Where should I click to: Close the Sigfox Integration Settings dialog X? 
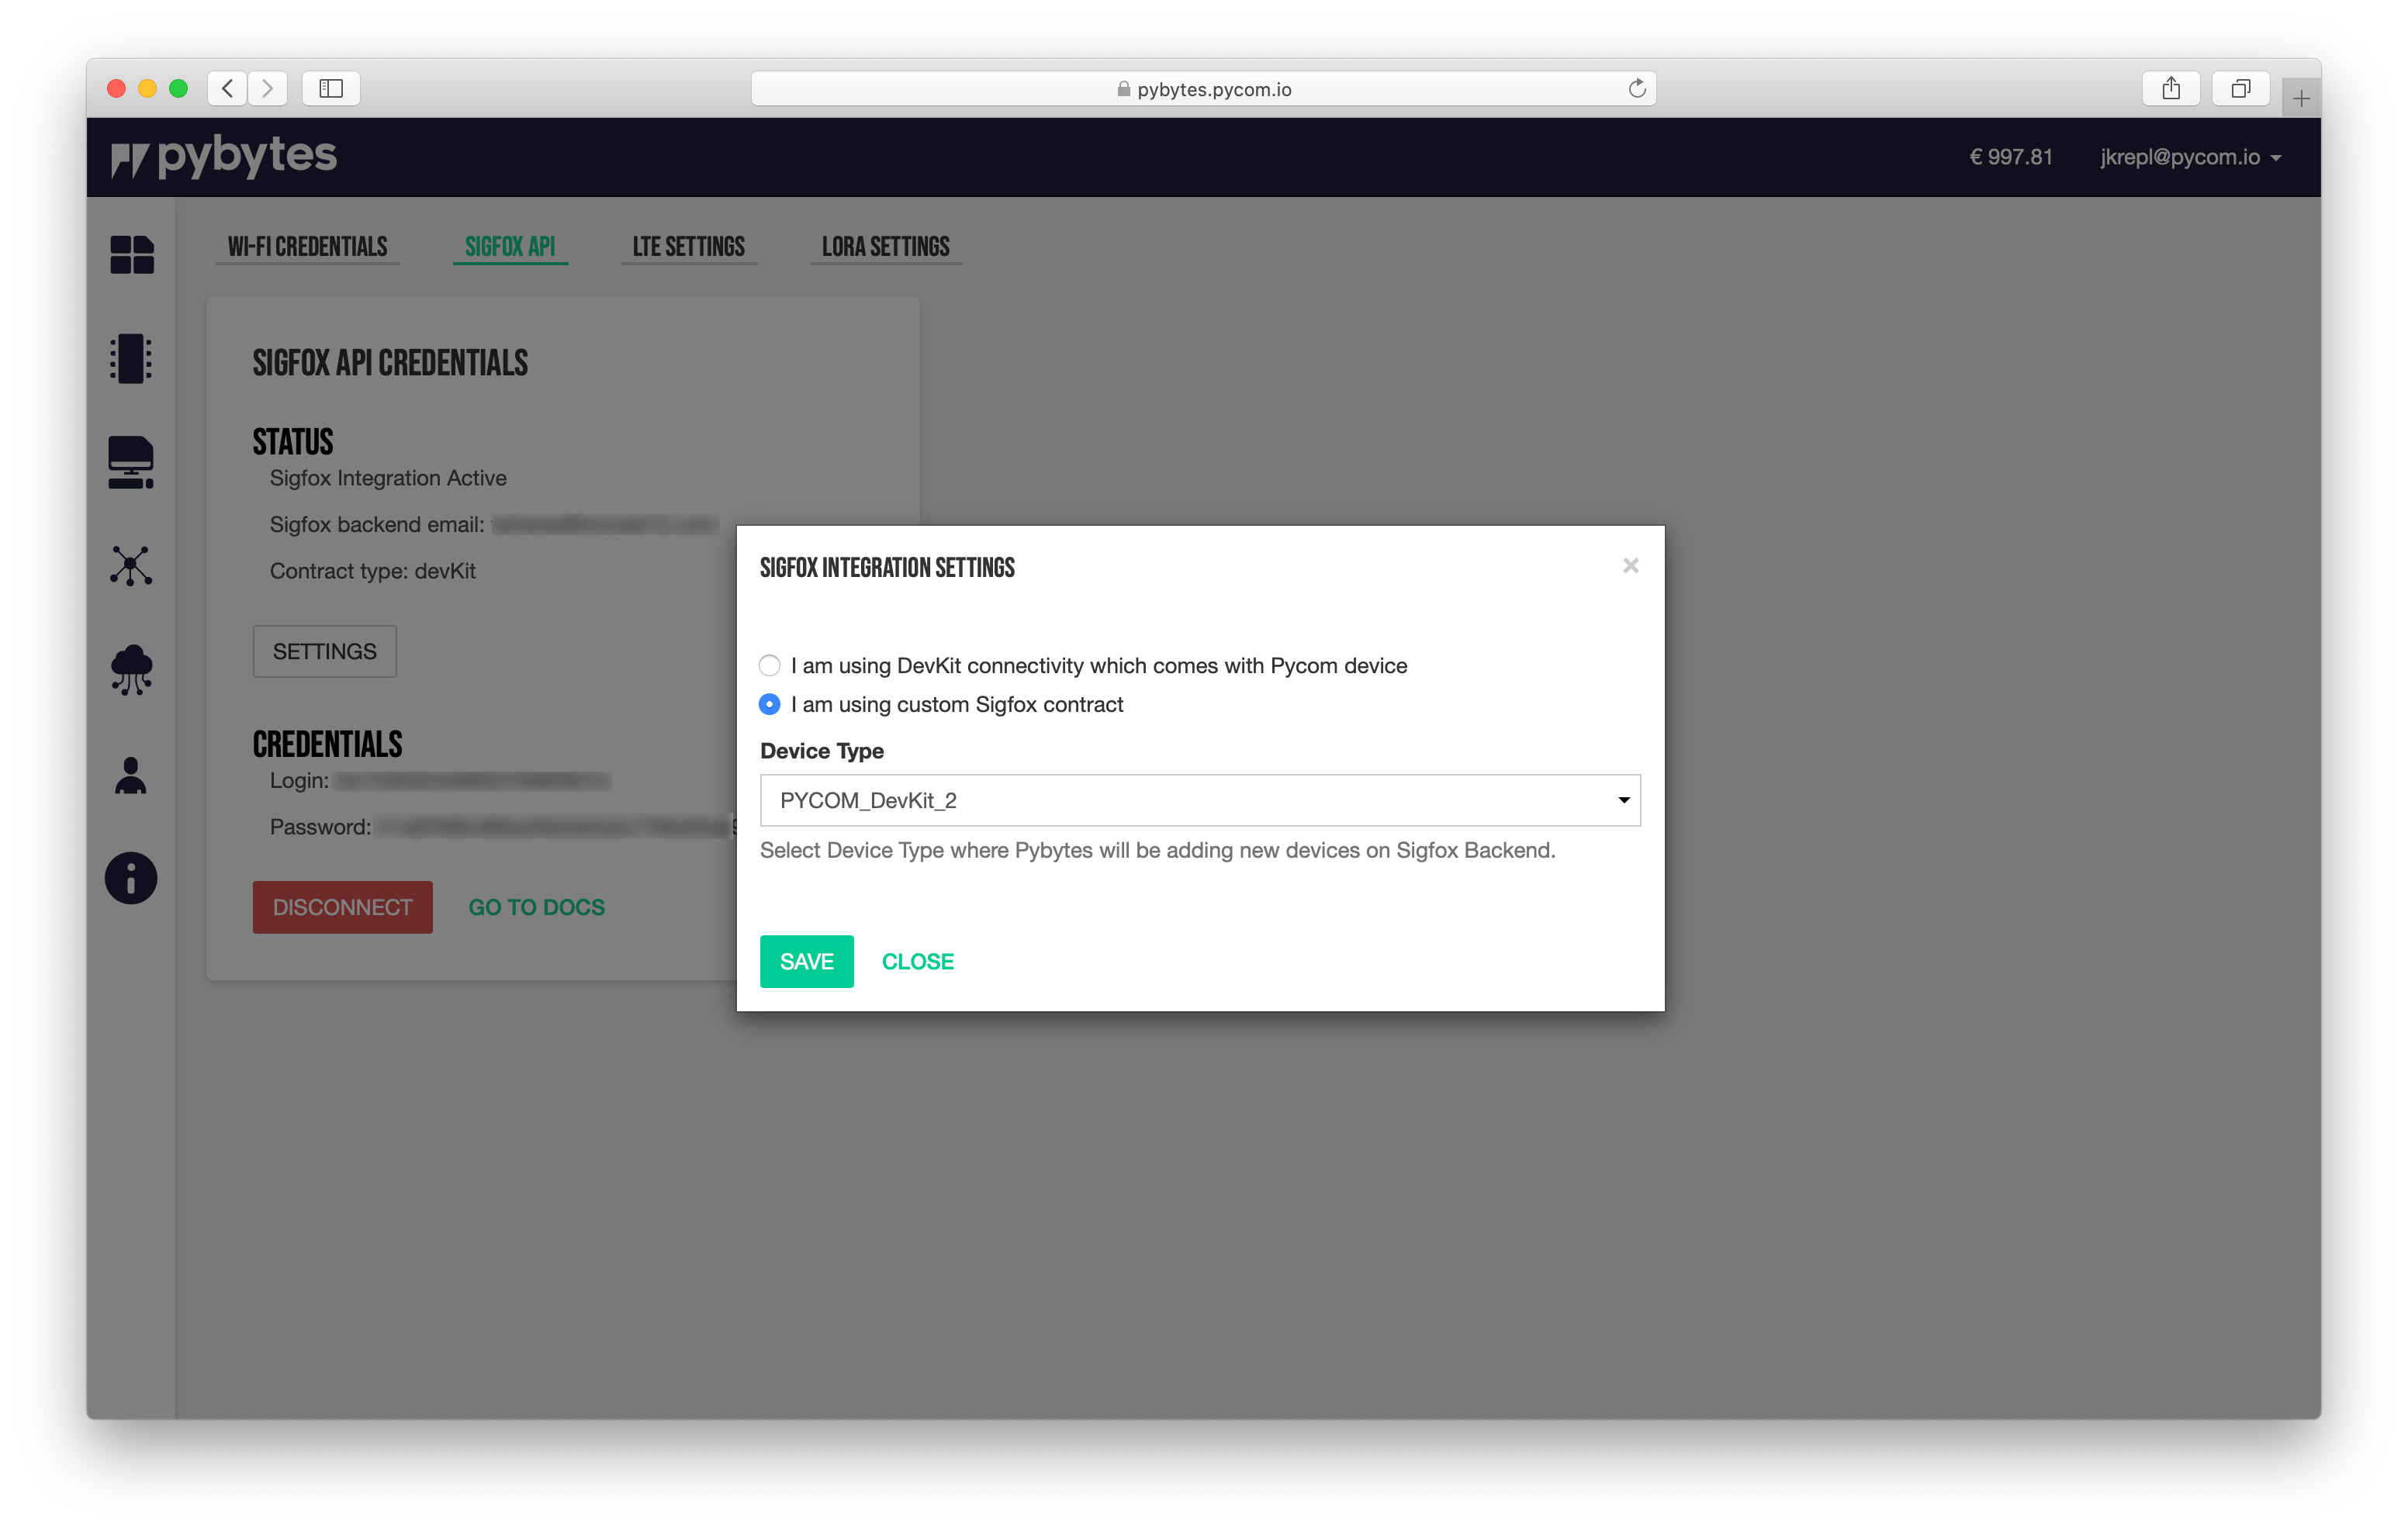coord(1630,566)
